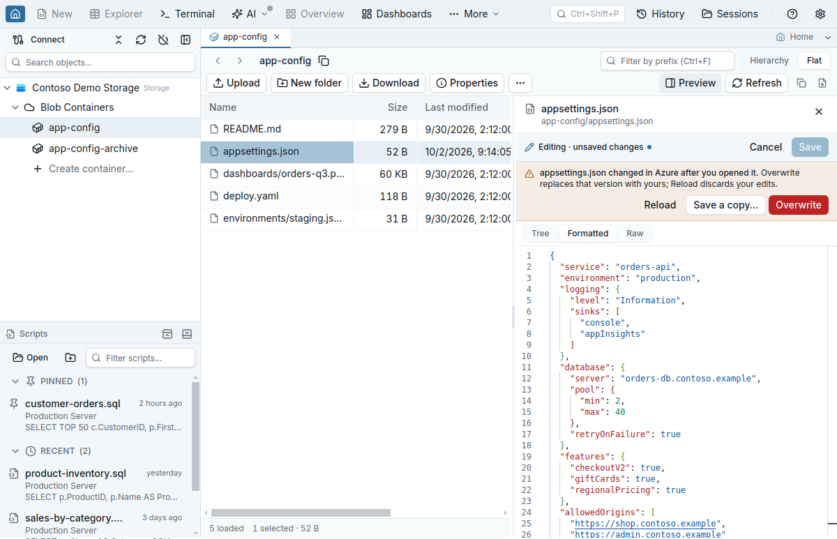Close the app-config tab

point(277,37)
